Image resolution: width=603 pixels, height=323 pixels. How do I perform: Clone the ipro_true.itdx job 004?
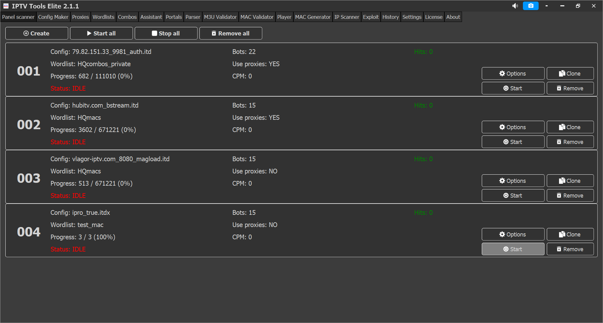tap(570, 234)
